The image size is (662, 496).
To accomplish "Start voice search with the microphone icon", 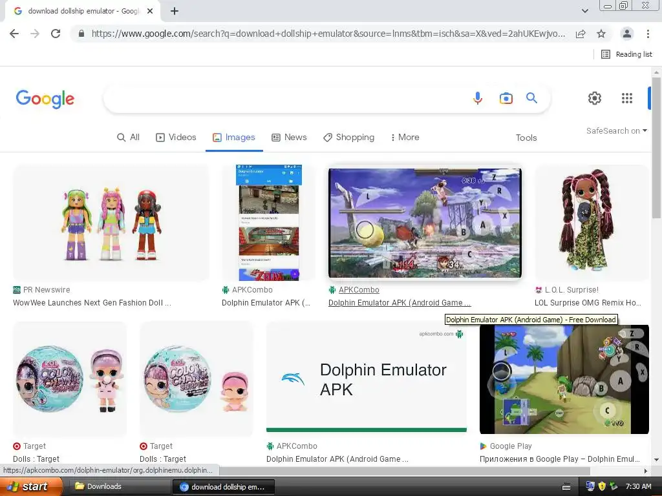I will pos(478,98).
